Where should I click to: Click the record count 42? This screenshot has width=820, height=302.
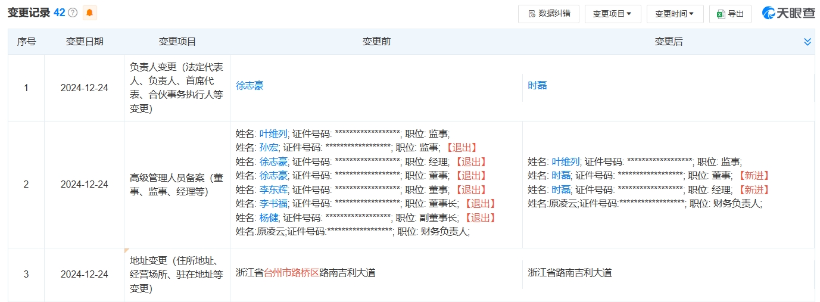(x=60, y=13)
